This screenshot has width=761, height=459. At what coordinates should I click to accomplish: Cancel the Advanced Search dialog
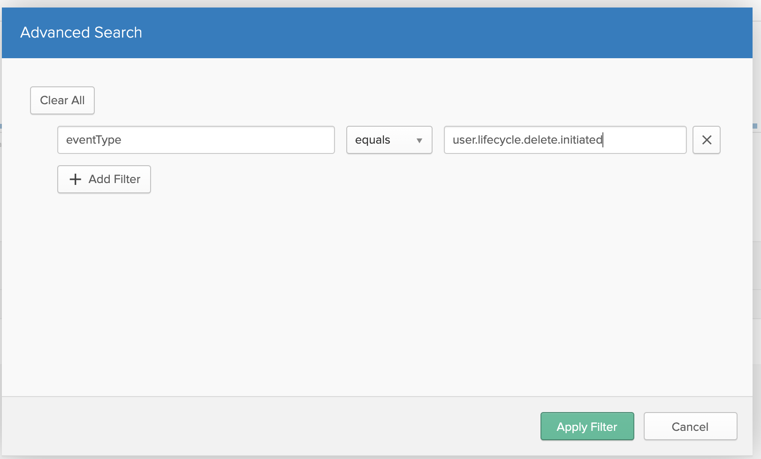click(x=690, y=426)
